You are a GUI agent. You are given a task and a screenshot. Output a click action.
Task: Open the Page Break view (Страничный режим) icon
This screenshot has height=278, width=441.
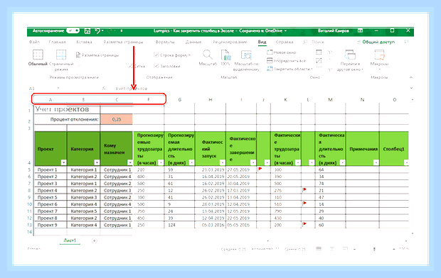pyautogui.click(x=61, y=55)
